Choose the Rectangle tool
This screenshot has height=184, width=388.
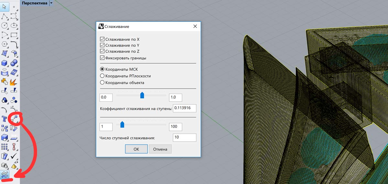click(x=14, y=34)
